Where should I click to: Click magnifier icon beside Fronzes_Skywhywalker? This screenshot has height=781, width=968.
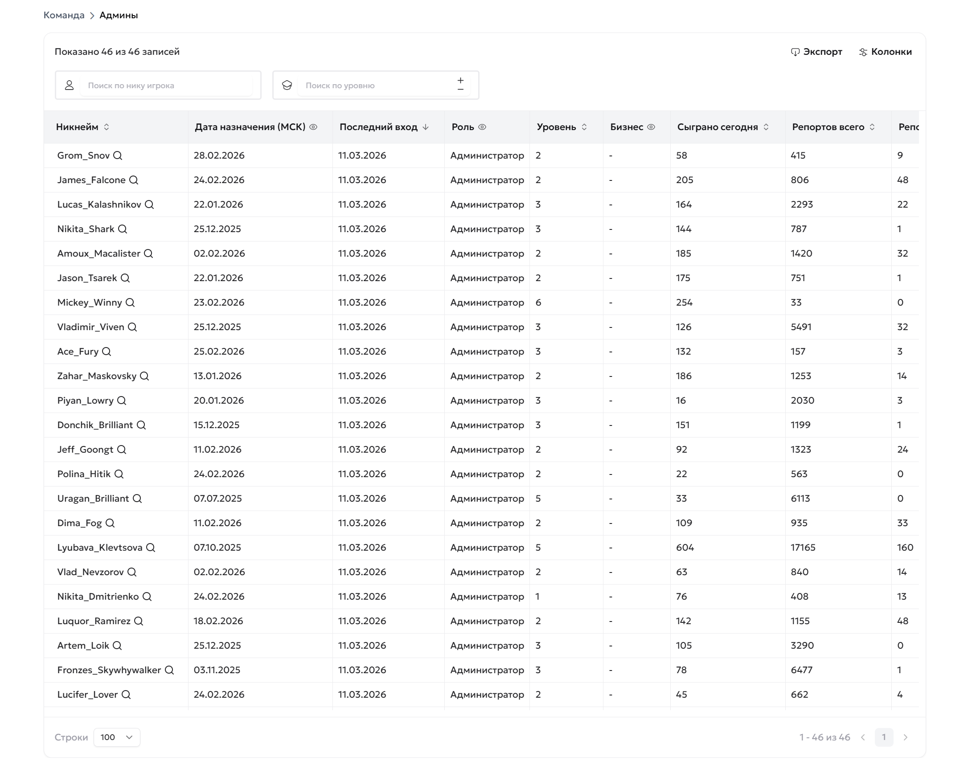(169, 671)
